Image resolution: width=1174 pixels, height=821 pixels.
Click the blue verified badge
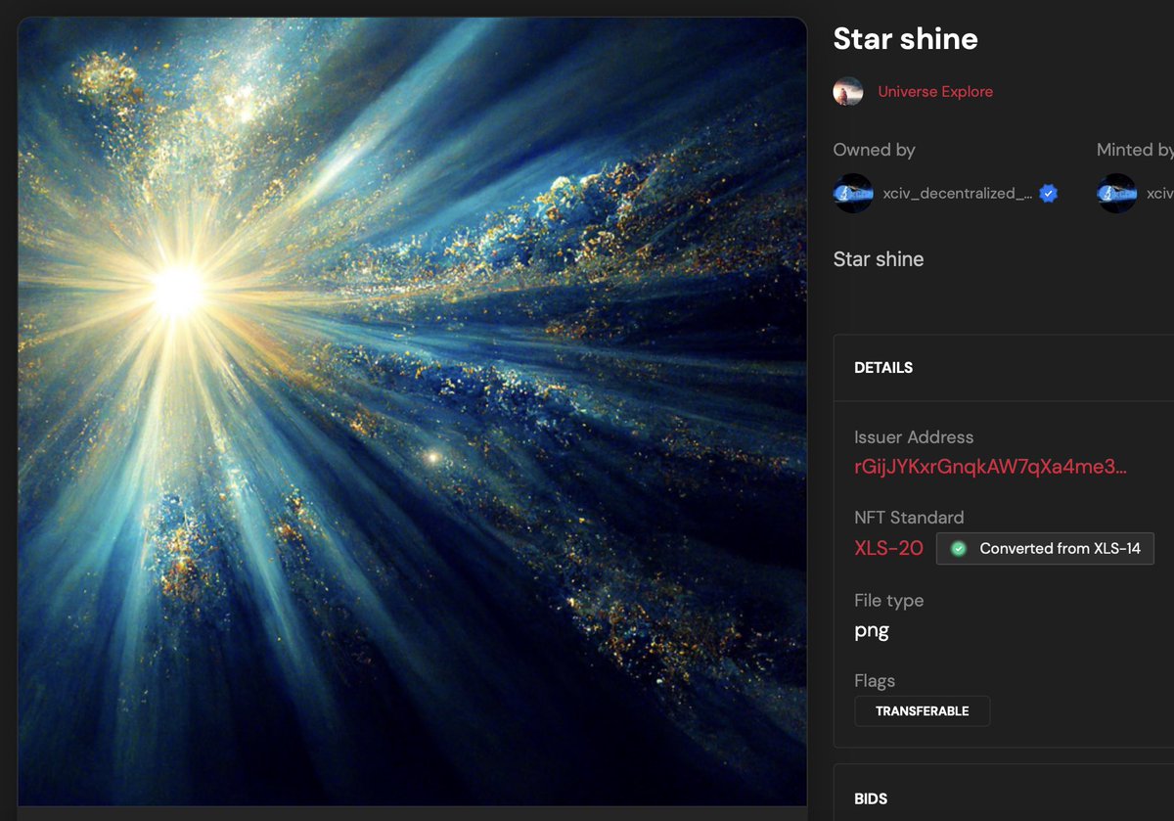pyautogui.click(x=1048, y=194)
